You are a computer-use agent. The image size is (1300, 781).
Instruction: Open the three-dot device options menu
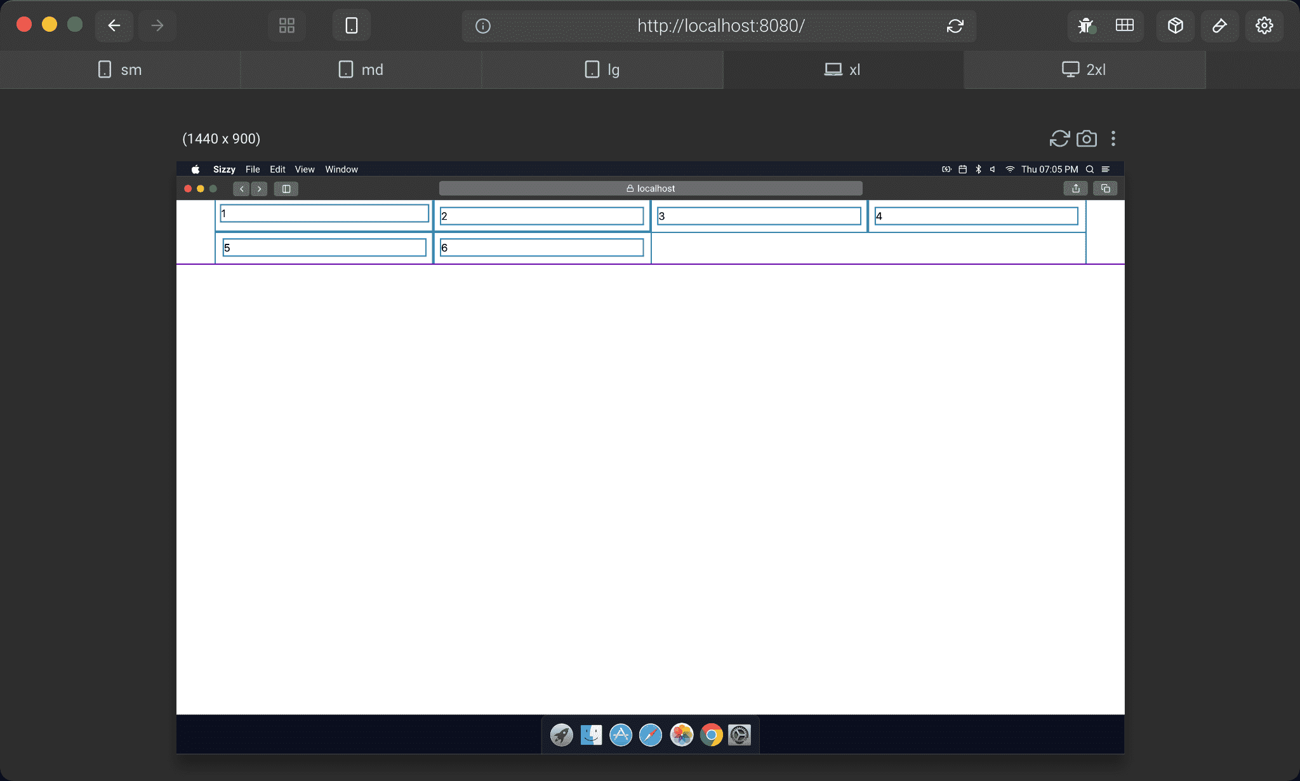1113,138
